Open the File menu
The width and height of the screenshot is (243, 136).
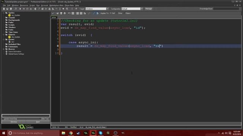[x=4, y=5]
